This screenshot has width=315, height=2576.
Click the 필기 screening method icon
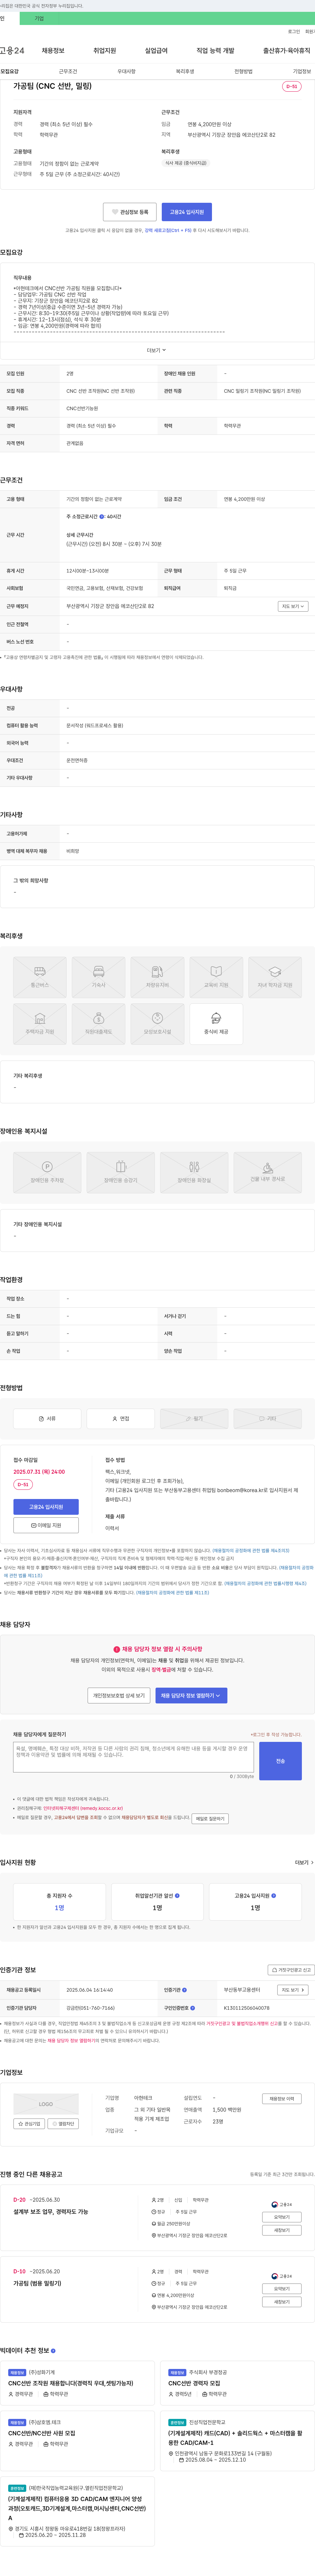[194, 1418]
